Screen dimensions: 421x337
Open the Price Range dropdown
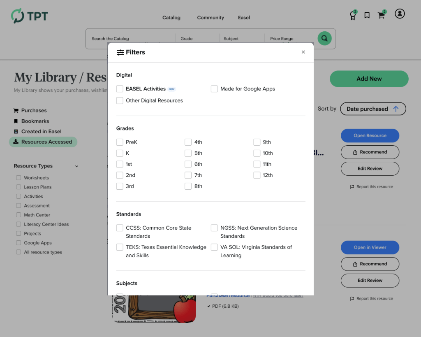click(288, 39)
